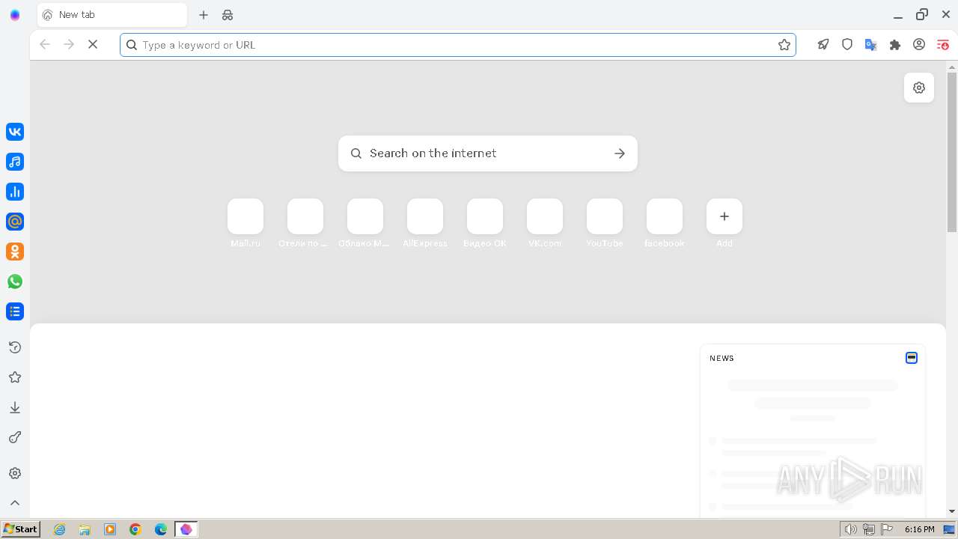Screen dimensions: 958x539
Task: Open the Windows Start menu
Action: [x=20, y=529]
